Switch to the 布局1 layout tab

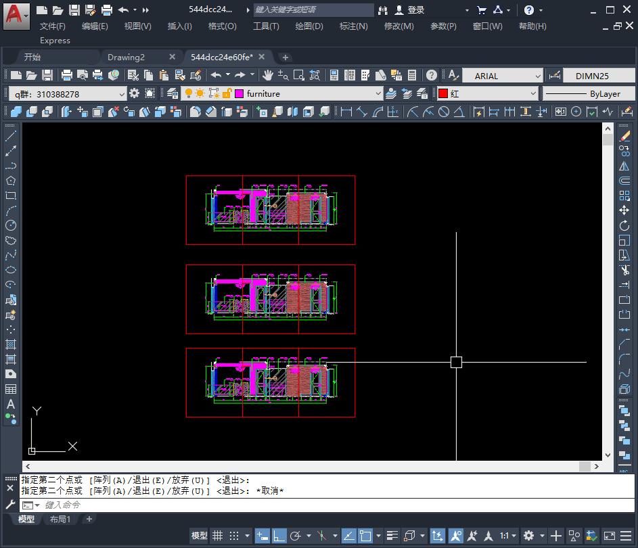click(60, 519)
